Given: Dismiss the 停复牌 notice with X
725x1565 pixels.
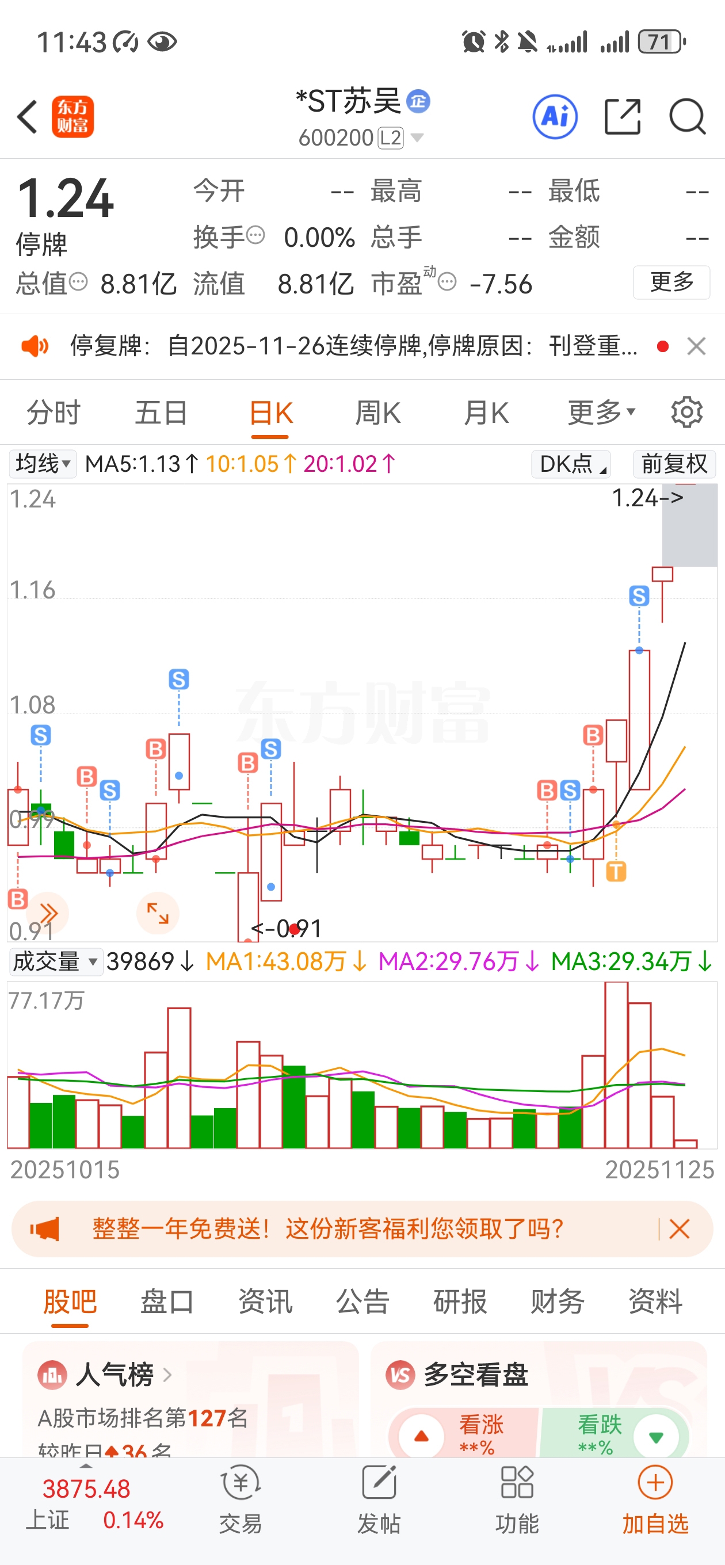Looking at the screenshot, I should [696, 346].
